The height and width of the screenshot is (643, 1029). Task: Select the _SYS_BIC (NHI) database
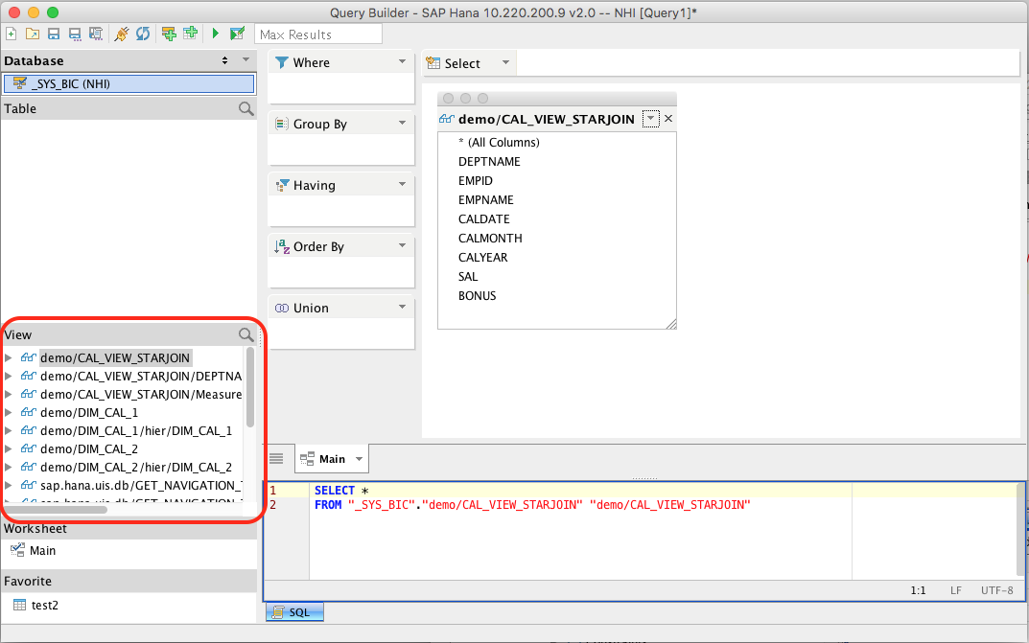129,84
